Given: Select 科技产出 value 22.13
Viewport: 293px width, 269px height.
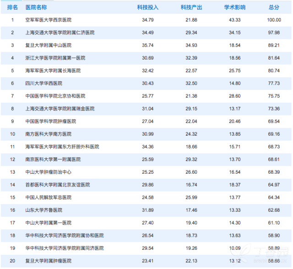Looking at the screenshot, I should point(191,261).
